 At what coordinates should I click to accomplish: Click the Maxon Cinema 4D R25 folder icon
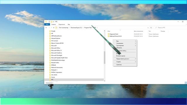50,43
